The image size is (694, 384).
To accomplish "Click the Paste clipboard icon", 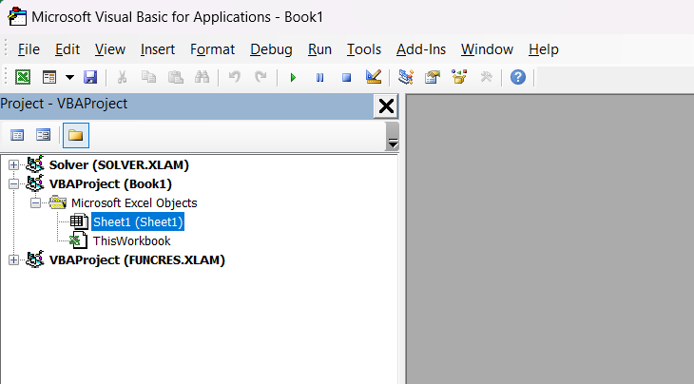I will tap(175, 77).
